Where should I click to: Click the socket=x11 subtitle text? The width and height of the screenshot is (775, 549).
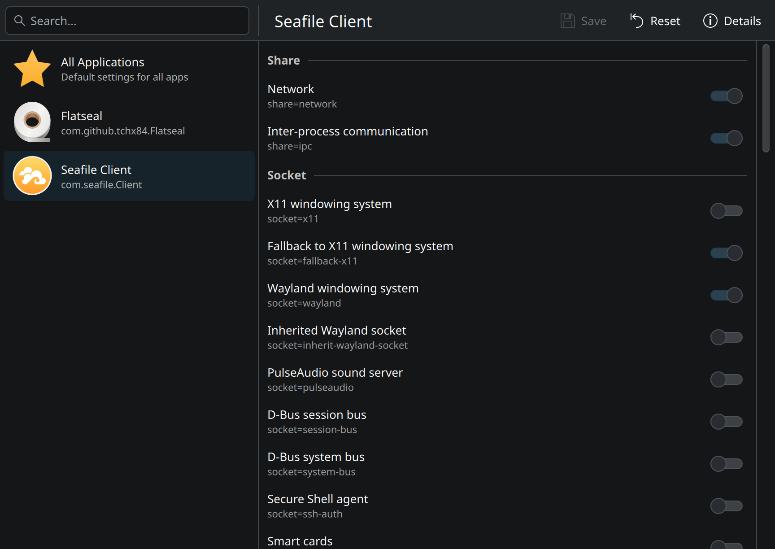[x=293, y=219]
